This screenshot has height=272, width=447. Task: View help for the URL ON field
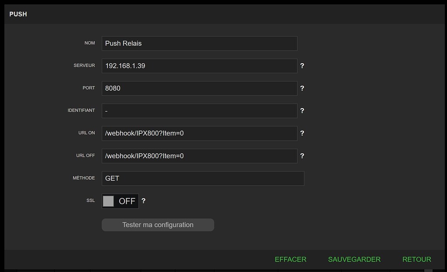pos(302,133)
